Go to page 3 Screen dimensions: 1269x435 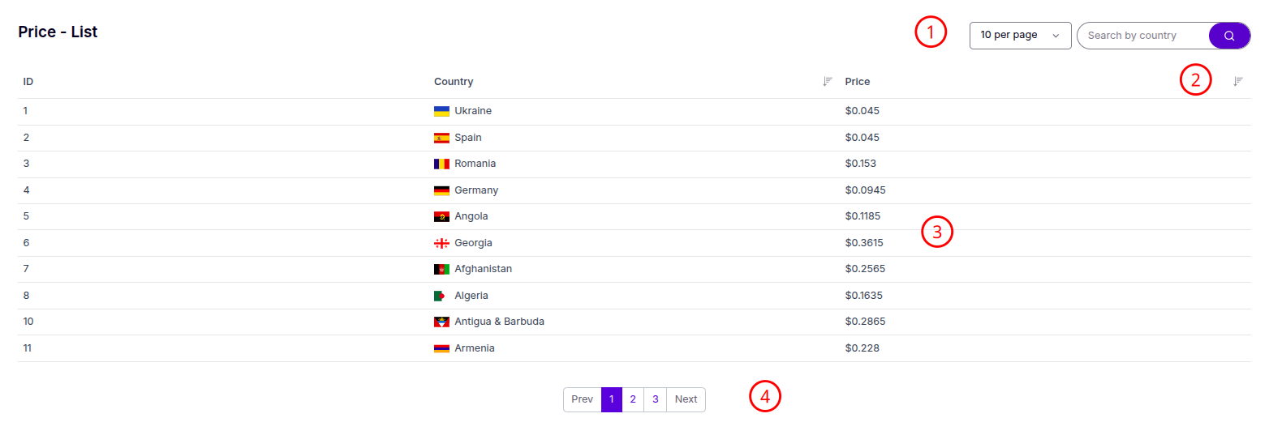pyautogui.click(x=655, y=399)
